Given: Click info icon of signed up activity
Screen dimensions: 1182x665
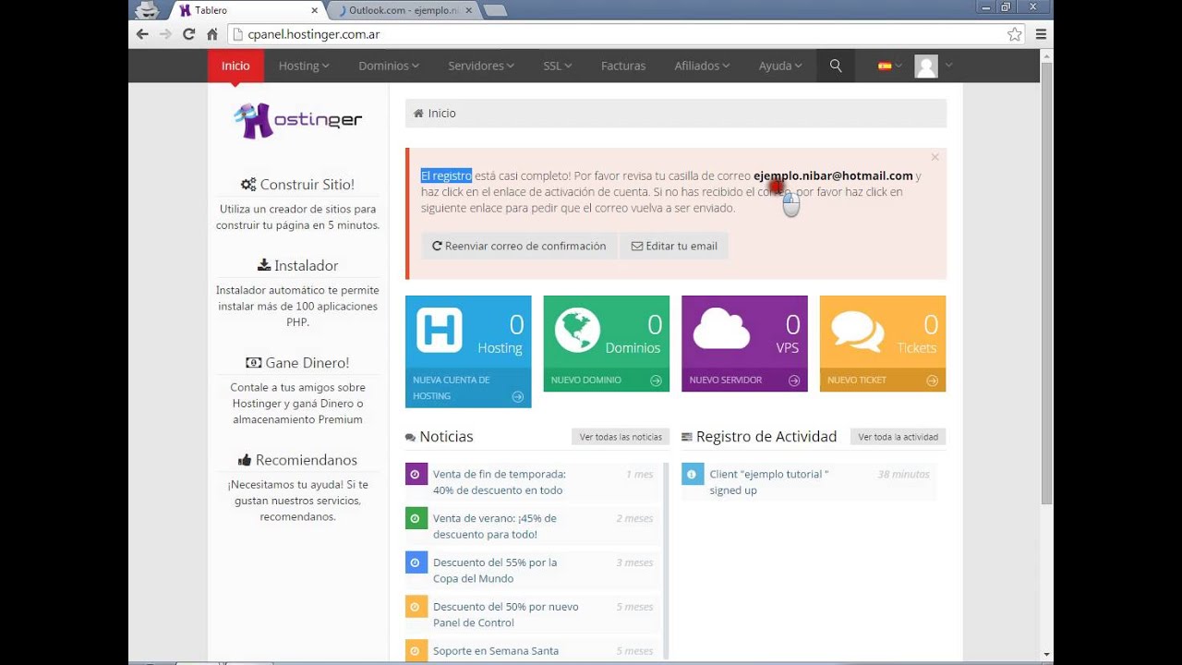Looking at the screenshot, I should pyautogui.click(x=693, y=474).
